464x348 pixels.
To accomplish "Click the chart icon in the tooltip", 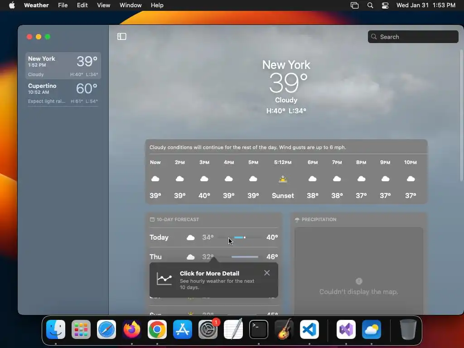I will click(164, 279).
